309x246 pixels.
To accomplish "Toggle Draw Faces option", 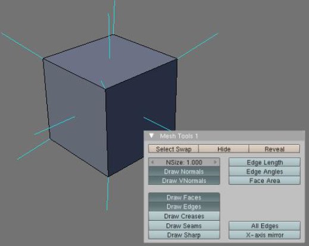I will point(184,197).
